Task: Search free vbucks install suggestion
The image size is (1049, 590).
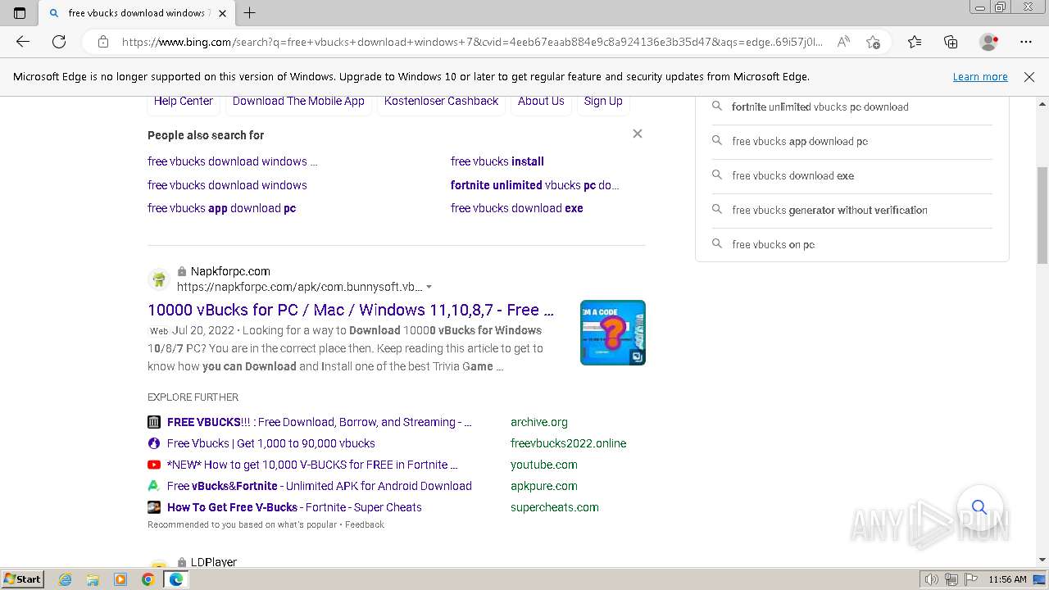Action: pyautogui.click(x=497, y=161)
